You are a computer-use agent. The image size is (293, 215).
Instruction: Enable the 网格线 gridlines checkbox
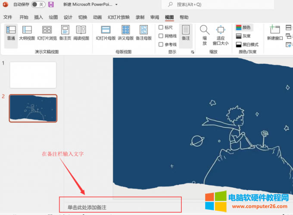coord(161,36)
